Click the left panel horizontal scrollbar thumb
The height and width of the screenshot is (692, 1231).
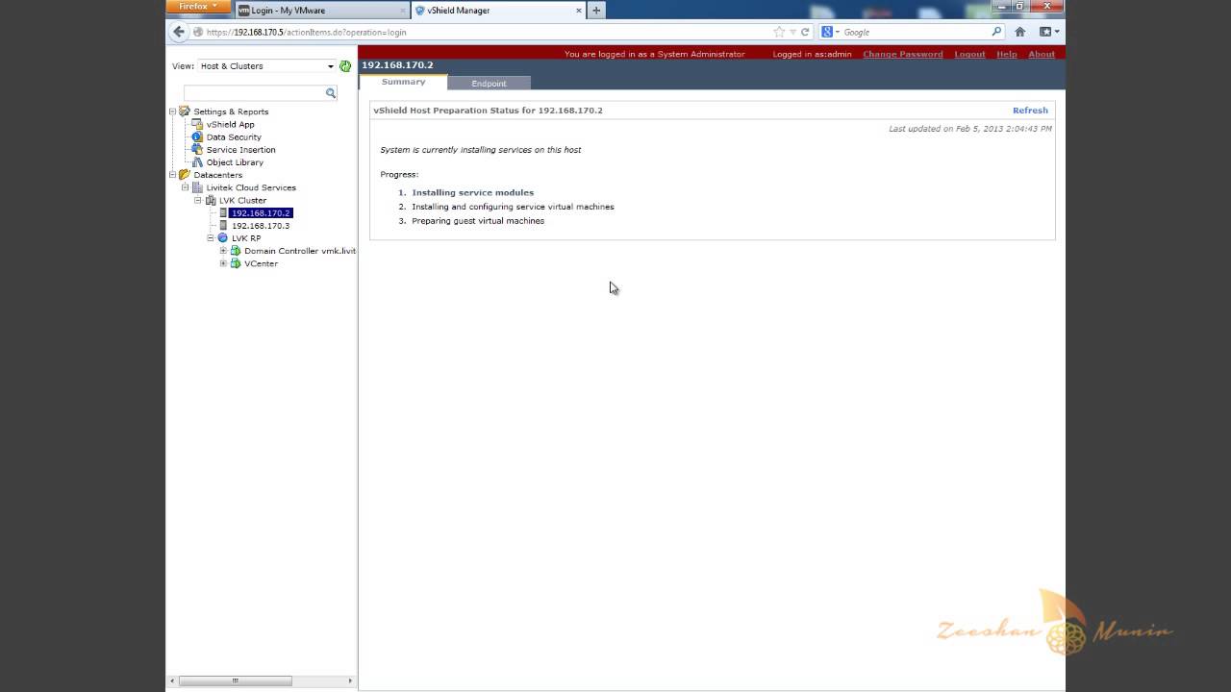click(235, 680)
